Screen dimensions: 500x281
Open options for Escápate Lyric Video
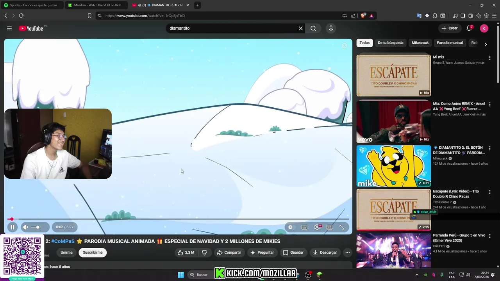tap(489, 192)
